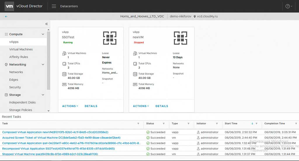This screenshot has width=299, height=161.
Task: Click the VMware vm logo
Action: (x=10, y=6)
